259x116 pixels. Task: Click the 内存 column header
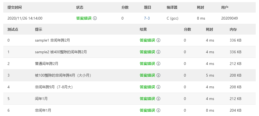pyautogui.click(x=233, y=29)
